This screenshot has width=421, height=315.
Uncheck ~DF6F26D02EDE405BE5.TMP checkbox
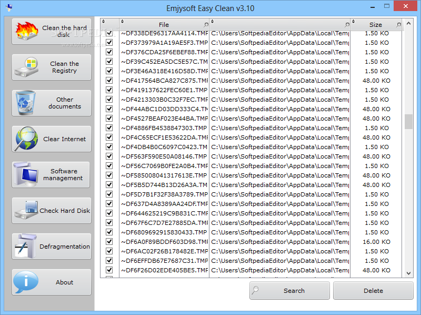click(x=109, y=270)
